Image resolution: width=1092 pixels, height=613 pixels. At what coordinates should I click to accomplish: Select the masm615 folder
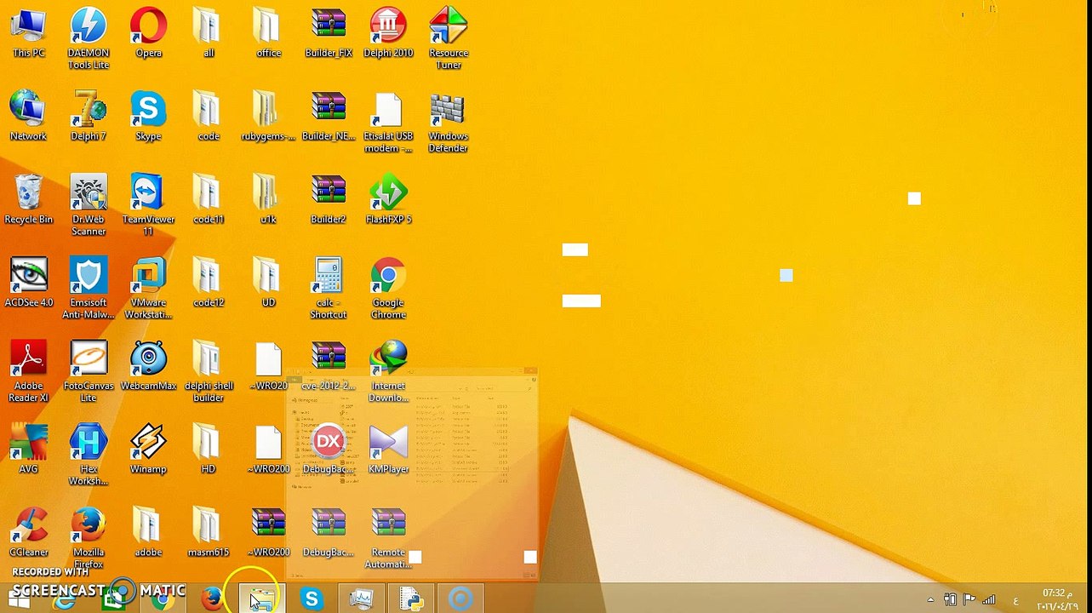tap(209, 533)
